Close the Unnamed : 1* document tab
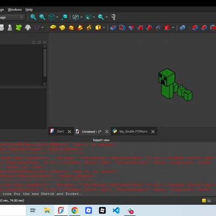 107,132
